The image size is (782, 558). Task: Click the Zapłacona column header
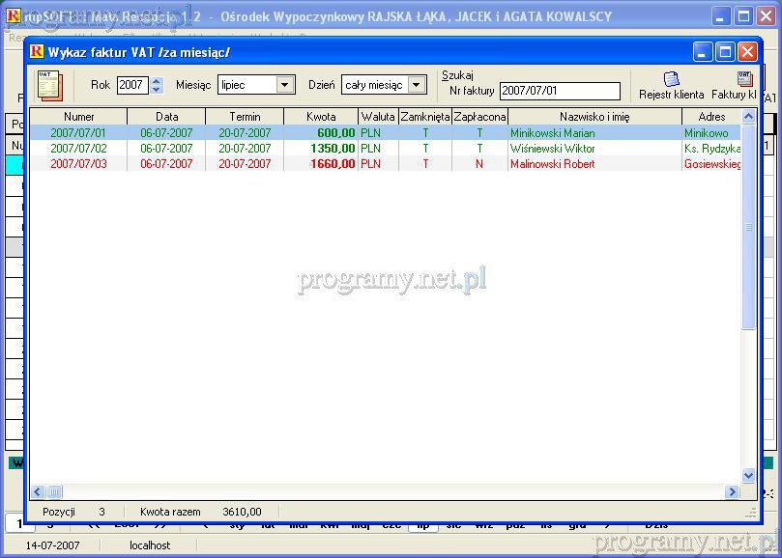coord(479,117)
